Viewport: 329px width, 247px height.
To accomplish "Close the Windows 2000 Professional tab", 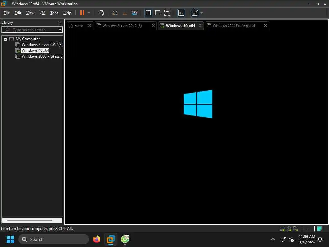I will [x=265, y=26].
